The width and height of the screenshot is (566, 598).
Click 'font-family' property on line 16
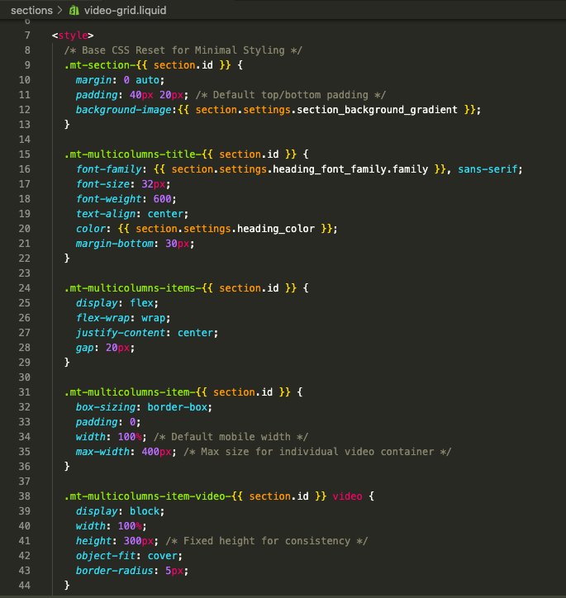click(109, 169)
